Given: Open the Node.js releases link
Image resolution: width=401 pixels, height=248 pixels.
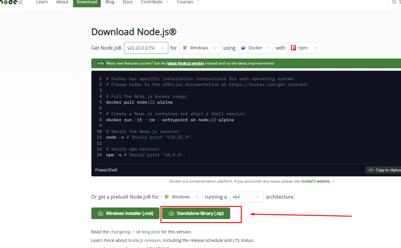Looking at the screenshot, I should pos(144,240).
